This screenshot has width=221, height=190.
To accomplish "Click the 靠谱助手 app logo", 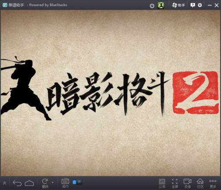I will tap(5, 5).
